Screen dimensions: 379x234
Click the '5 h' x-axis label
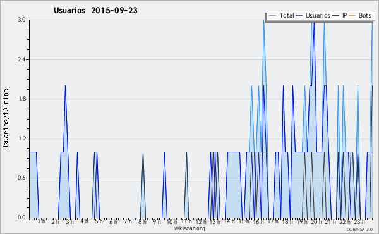coord(99,221)
